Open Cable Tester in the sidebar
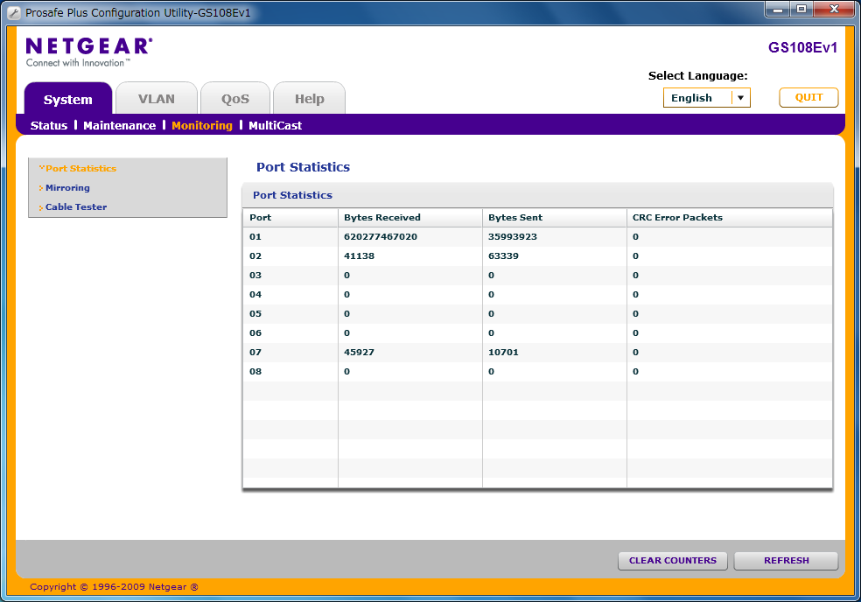861x602 pixels. [76, 207]
